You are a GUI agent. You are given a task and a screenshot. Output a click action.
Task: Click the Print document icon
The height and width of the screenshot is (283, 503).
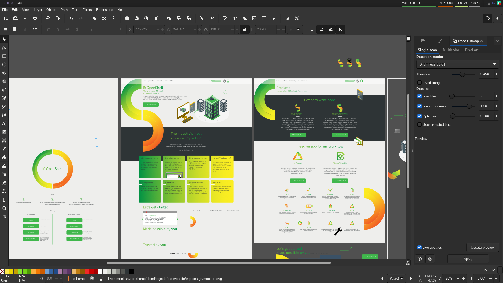pyautogui.click(x=35, y=18)
